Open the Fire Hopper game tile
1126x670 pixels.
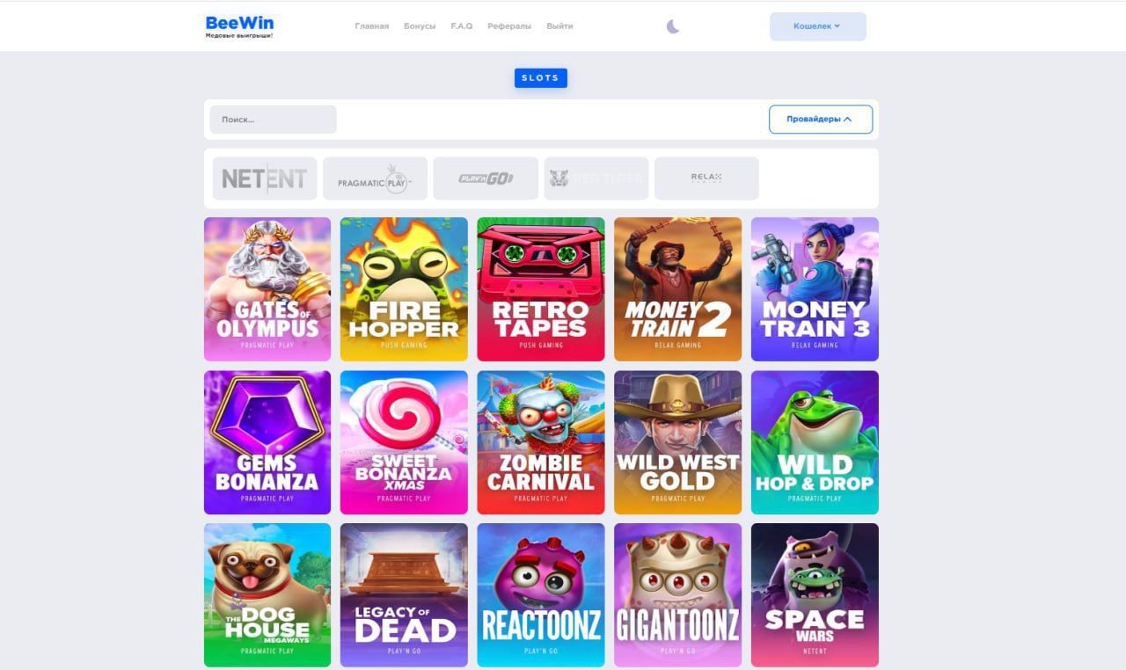(x=404, y=289)
